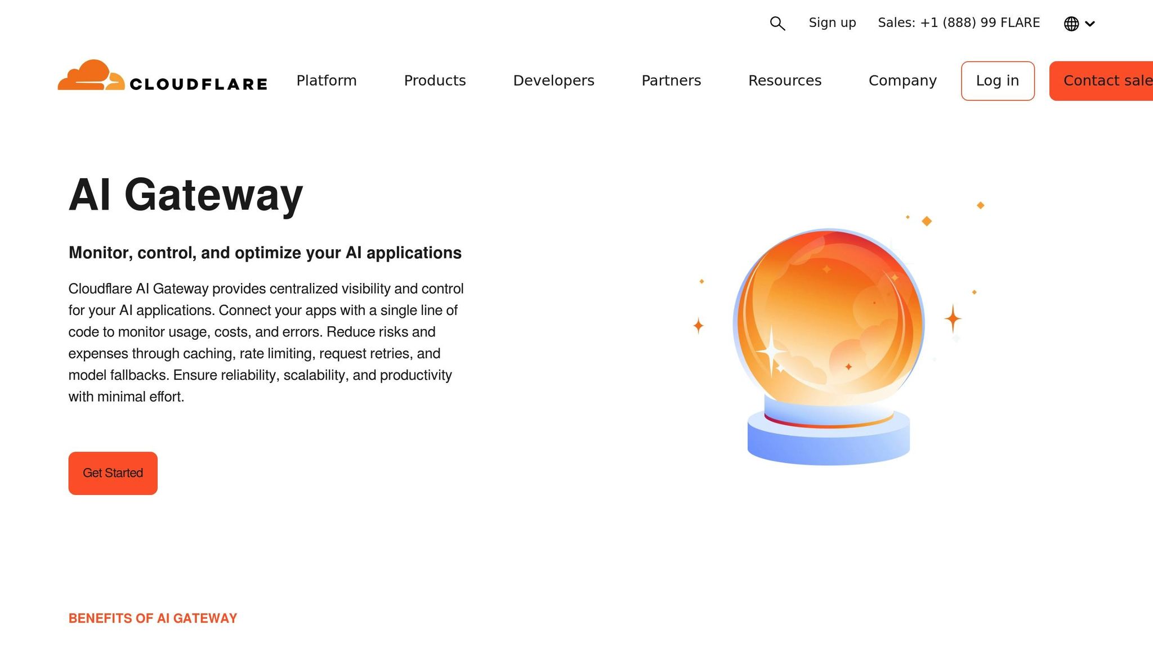1153x648 pixels.
Task: Select the BENEFITS OF AI GATEWAY link
Action: pyautogui.click(x=153, y=618)
